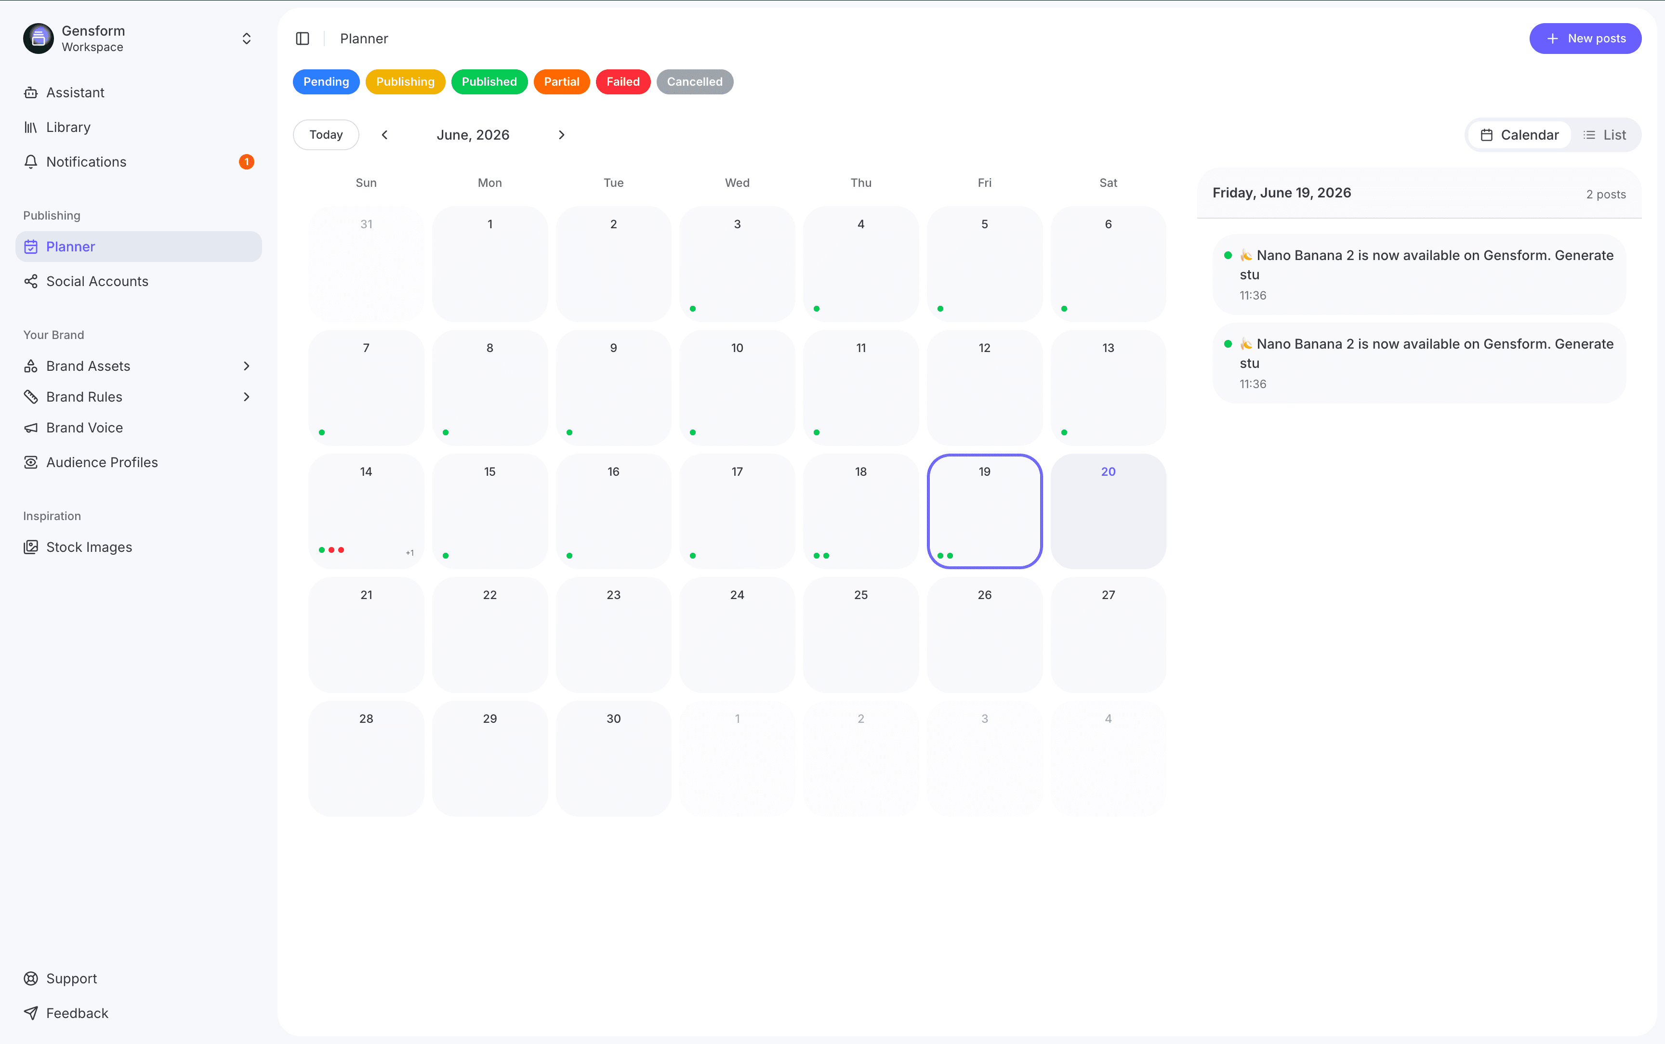Open Notifications in the sidebar

[138, 162]
